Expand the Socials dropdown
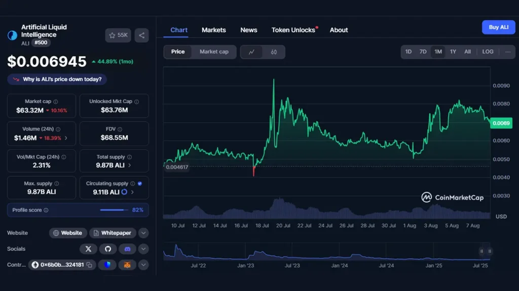This screenshot has width=519, height=291. (143, 249)
